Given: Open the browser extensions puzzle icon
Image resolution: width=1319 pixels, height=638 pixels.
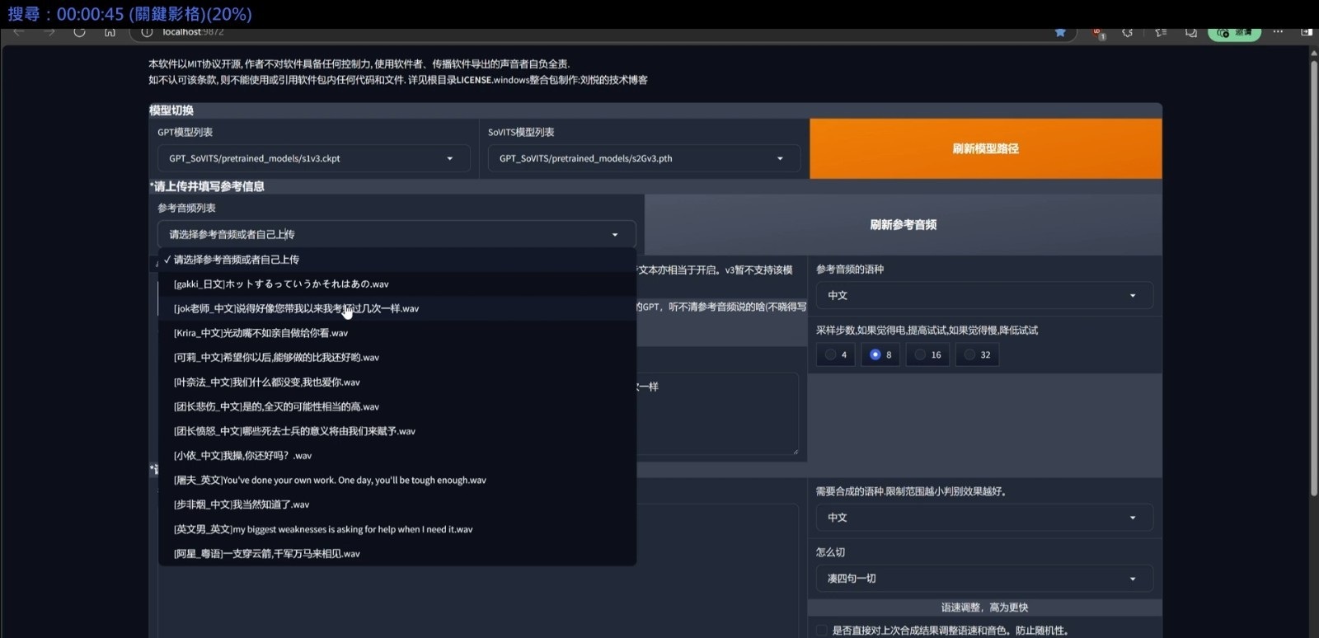Looking at the screenshot, I should pyautogui.click(x=1127, y=32).
